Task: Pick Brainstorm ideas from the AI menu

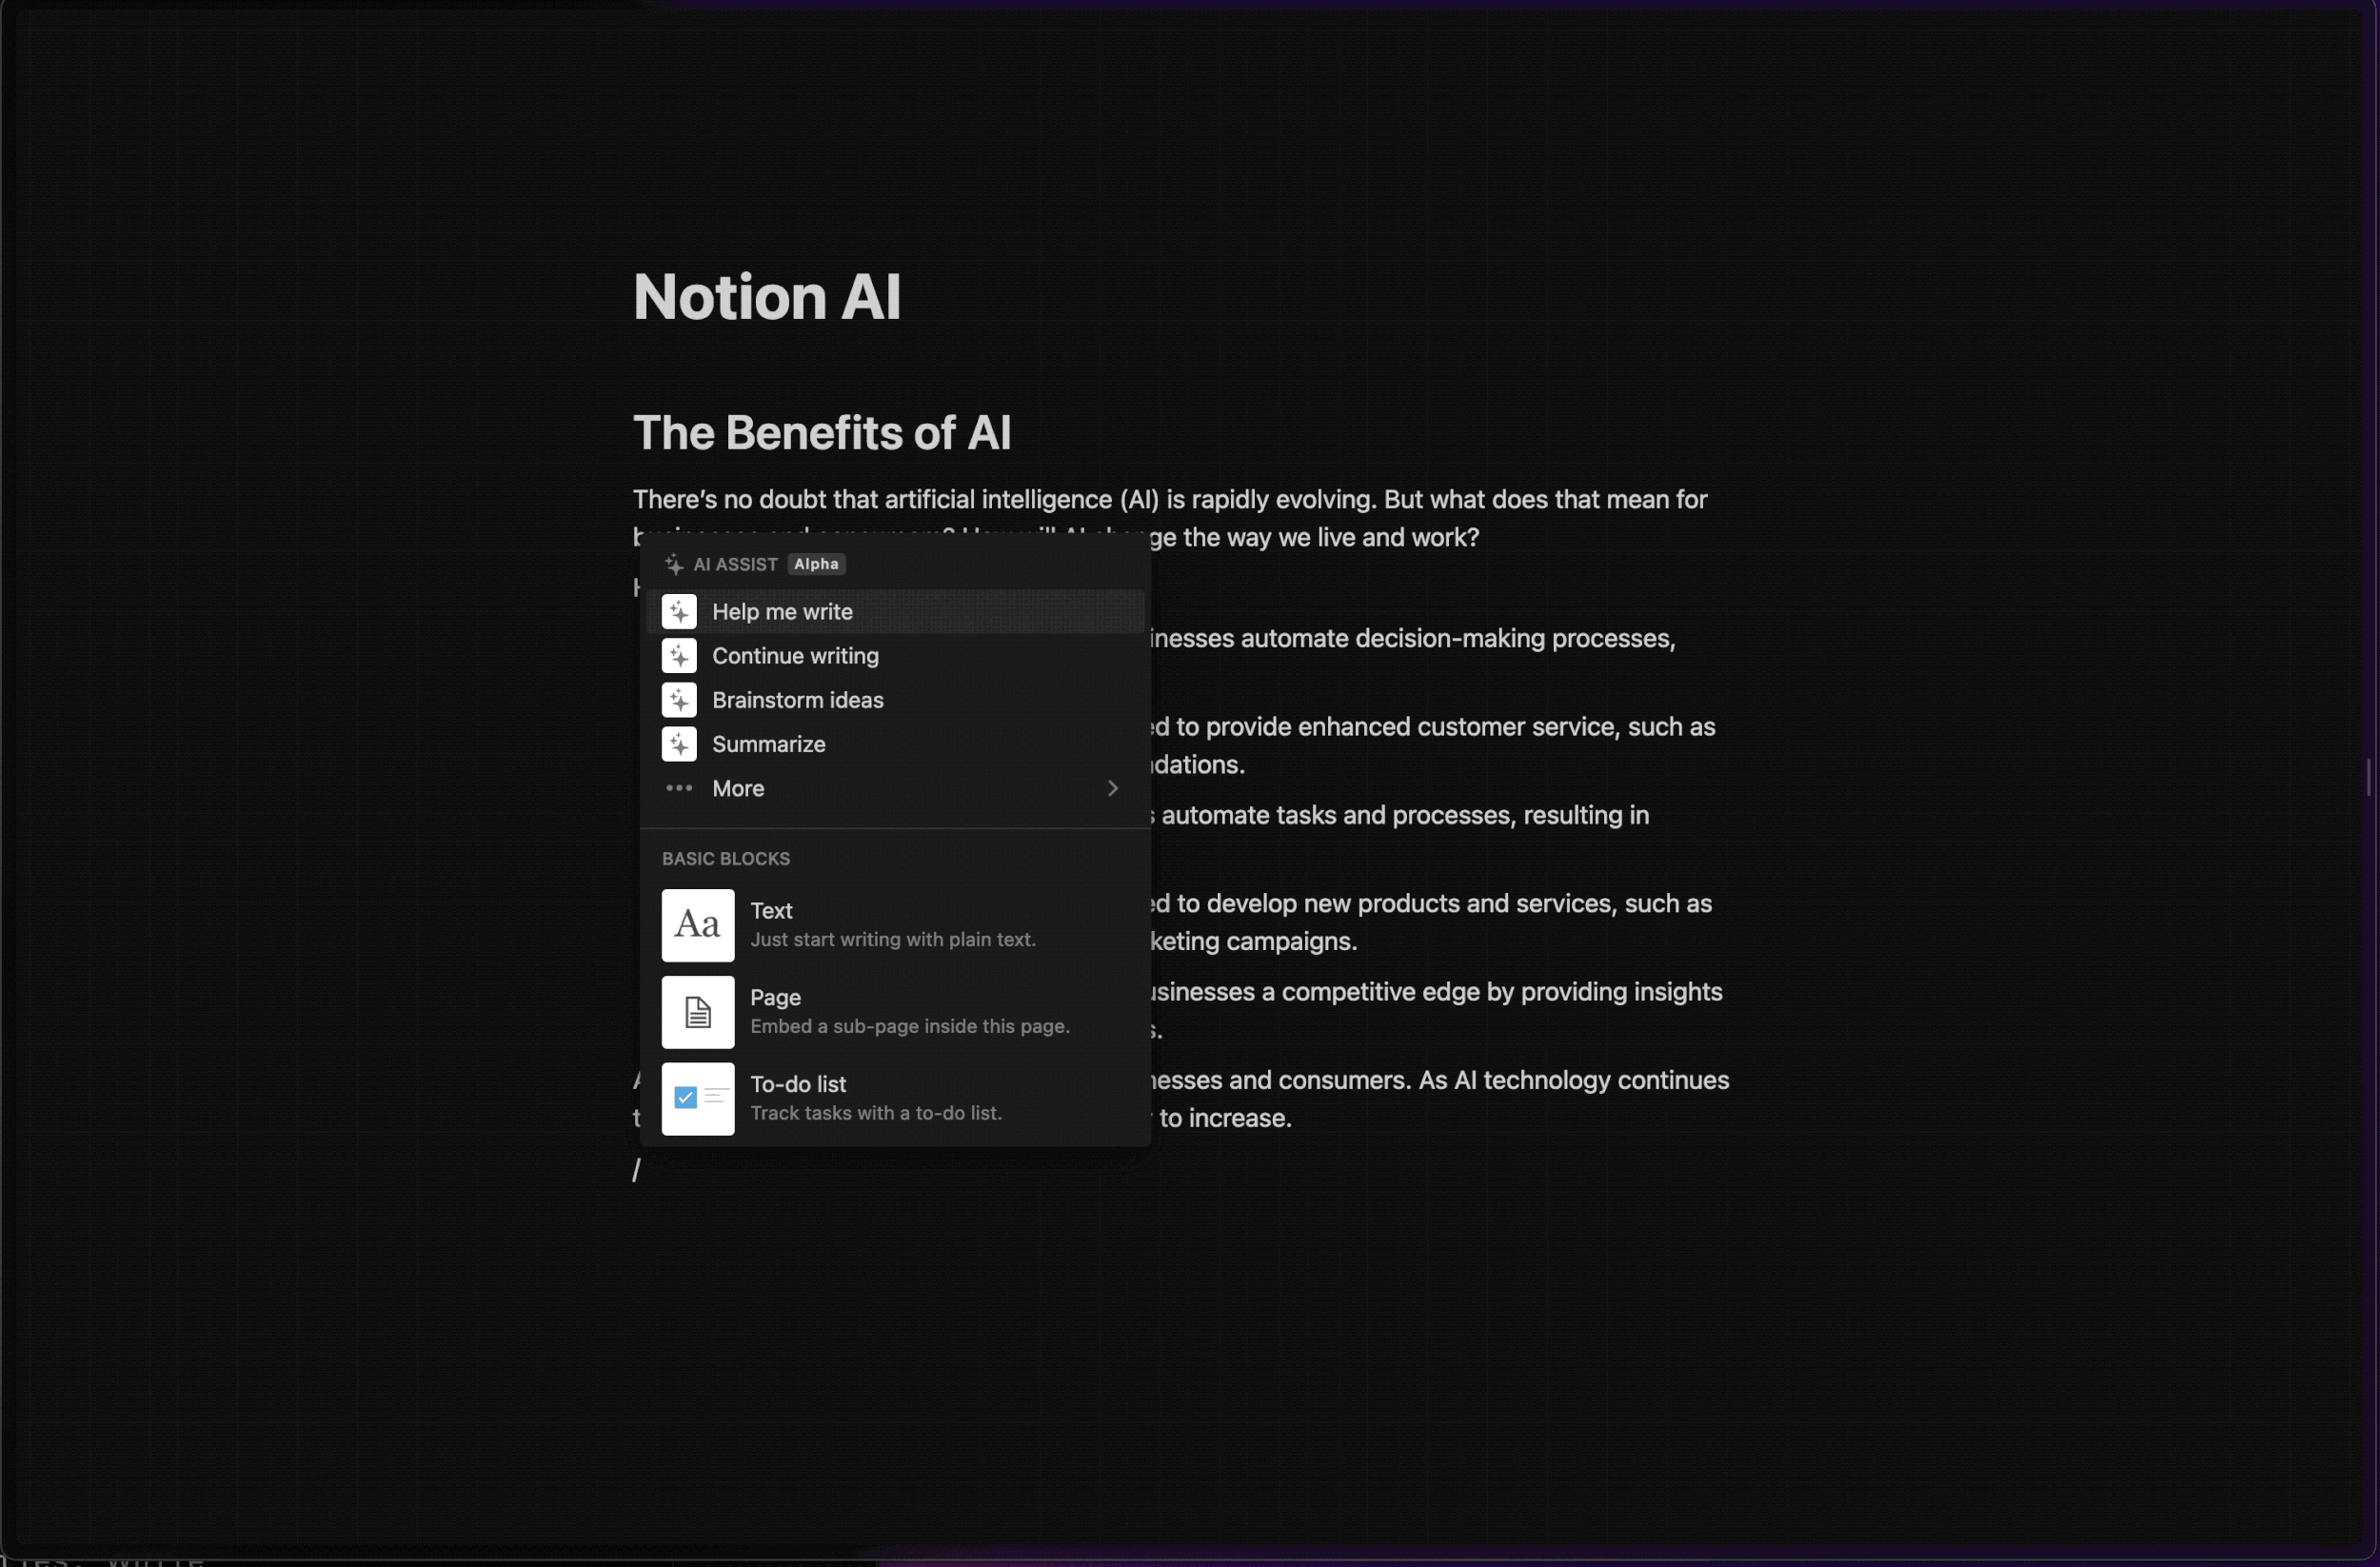Action: pos(797,700)
